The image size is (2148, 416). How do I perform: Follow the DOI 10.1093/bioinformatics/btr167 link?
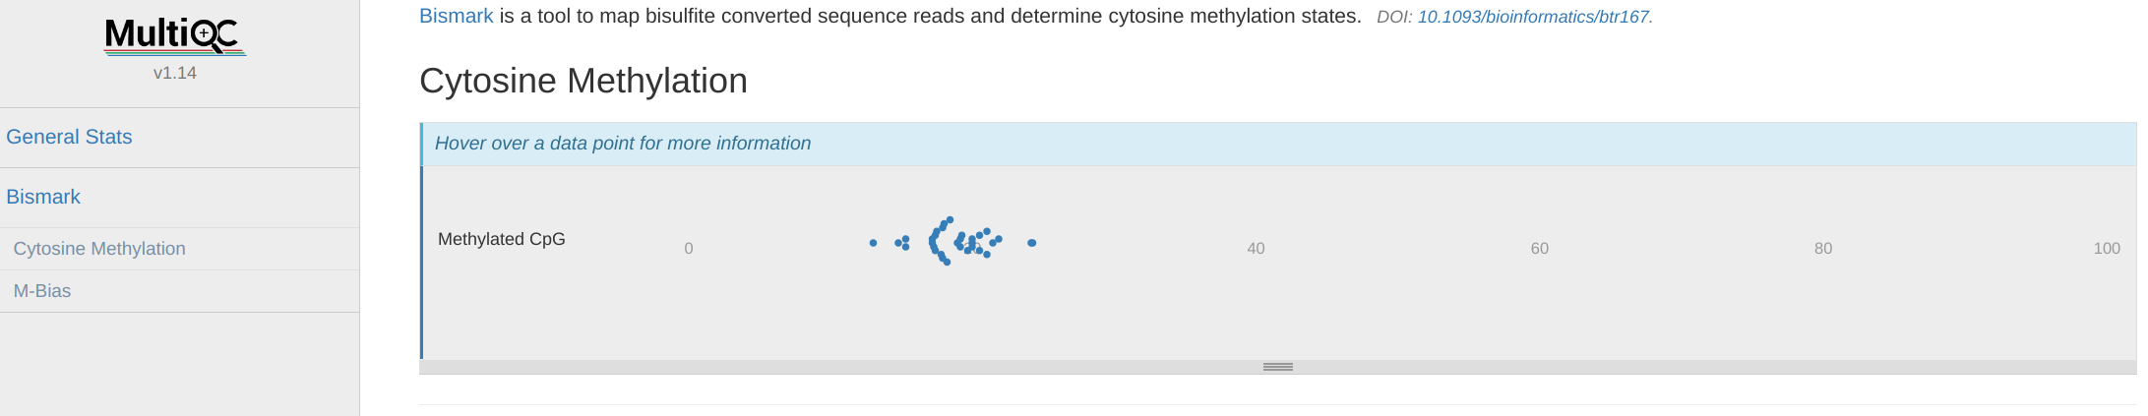pyautogui.click(x=1532, y=17)
